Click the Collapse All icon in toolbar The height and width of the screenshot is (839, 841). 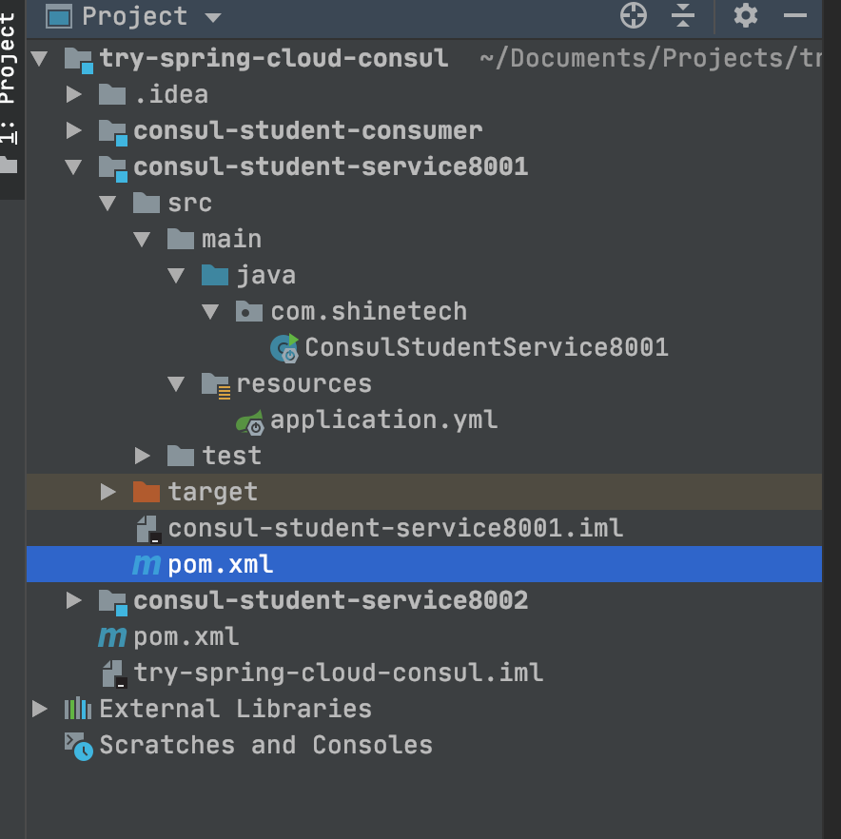[682, 16]
